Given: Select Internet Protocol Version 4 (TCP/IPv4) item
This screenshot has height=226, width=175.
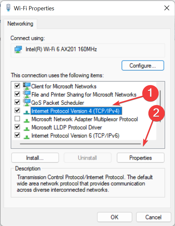Looking at the screenshot, I should [x=76, y=111].
